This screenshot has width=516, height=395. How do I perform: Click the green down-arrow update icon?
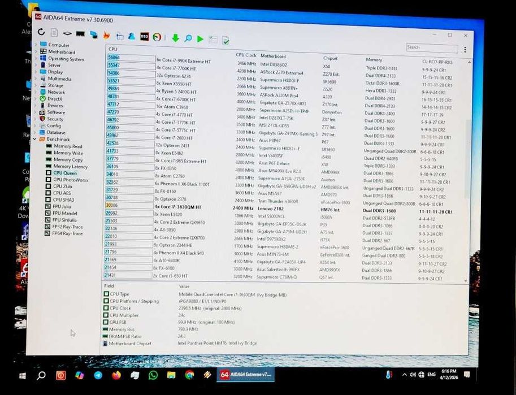pos(175,38)
